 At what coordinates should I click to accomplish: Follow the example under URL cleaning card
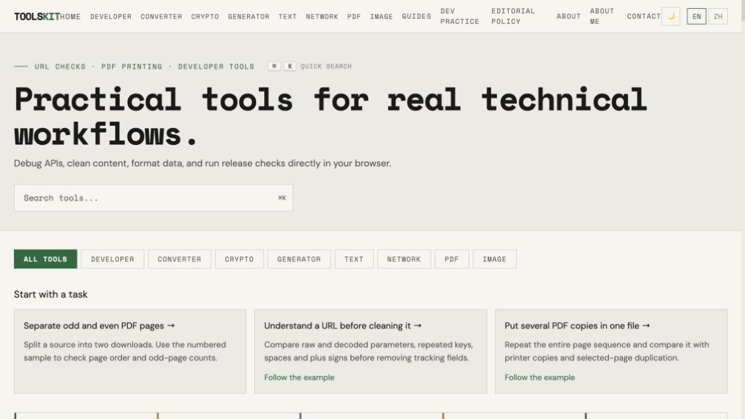[x=299, y=377]
